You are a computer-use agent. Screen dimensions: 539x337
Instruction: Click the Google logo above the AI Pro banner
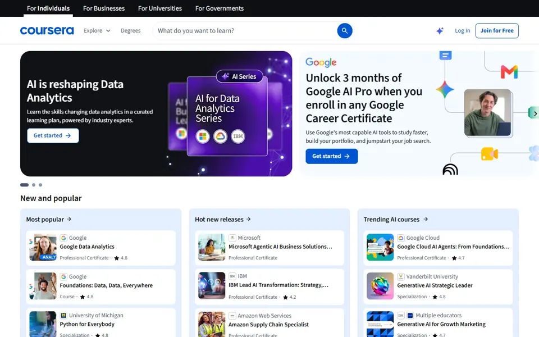coord(321,62)
